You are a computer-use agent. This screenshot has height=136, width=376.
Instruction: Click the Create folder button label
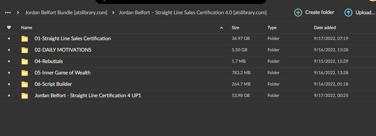pos(320,13)
